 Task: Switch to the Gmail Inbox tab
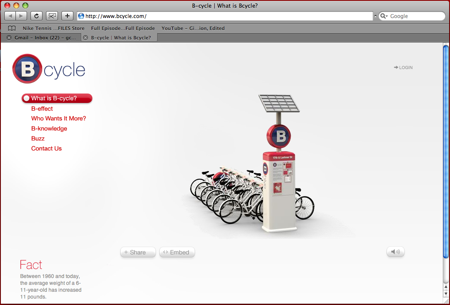click(x=41, y=38)
